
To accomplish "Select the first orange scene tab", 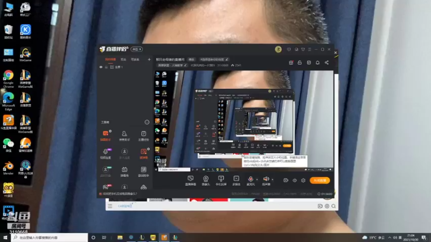I will click(110, 59).
